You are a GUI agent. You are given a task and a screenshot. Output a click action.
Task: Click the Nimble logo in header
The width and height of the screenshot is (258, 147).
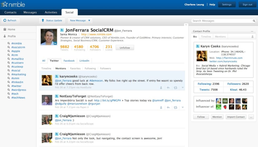pyautogui.click(x=13, y=5)
